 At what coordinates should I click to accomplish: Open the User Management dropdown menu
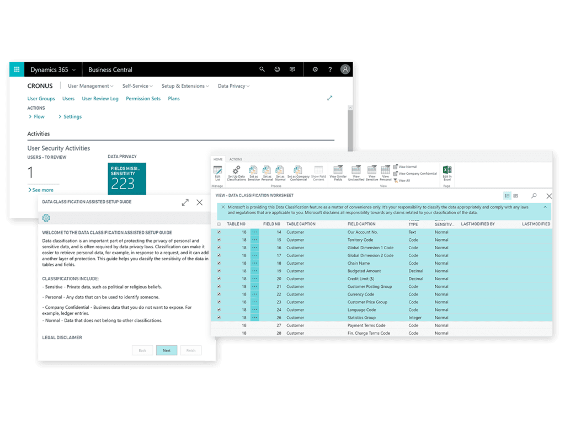pyautogui.click(x=90, y=86)
